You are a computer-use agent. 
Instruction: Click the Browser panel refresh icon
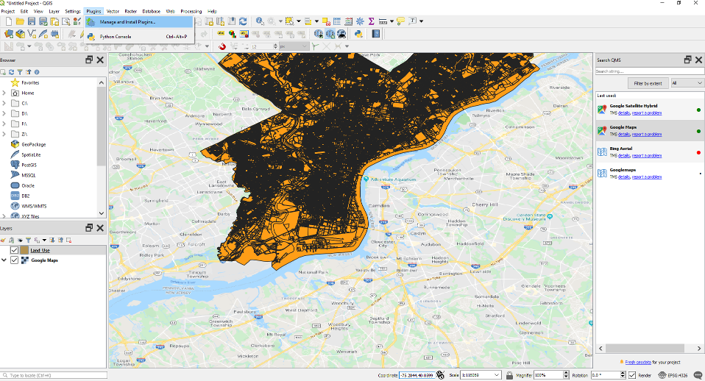[12, 72]
